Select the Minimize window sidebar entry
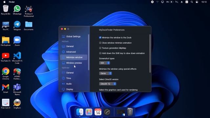Viewport: 210px width, 118px height. point(73,57)
